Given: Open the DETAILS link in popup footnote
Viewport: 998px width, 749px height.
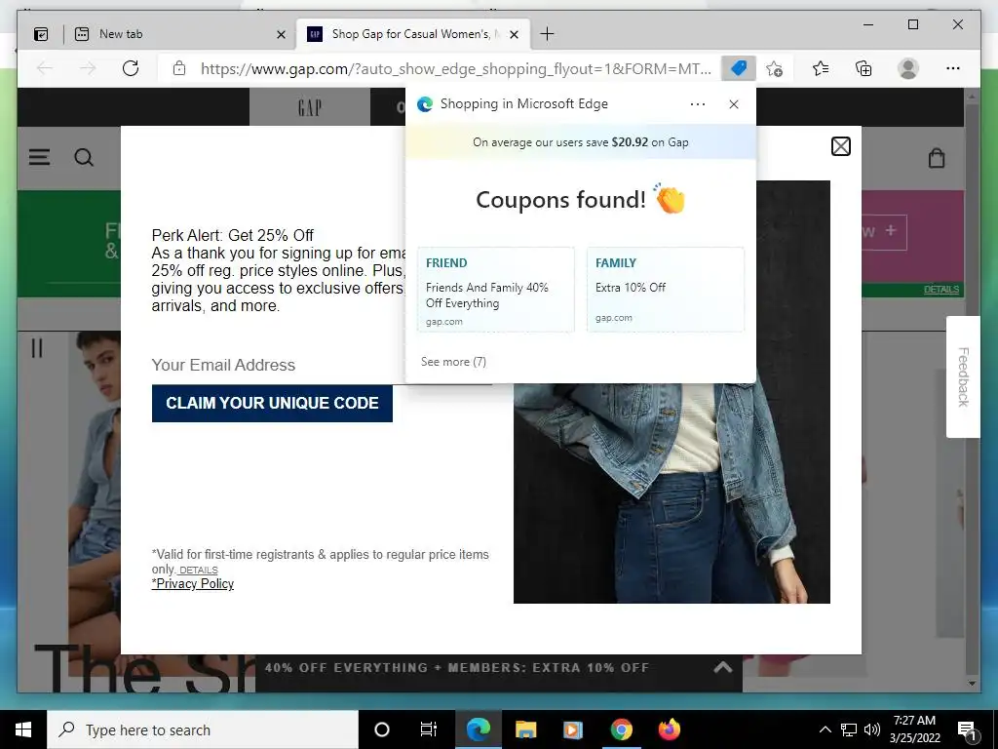Looking at the screenshot, I should tap(198, 570).
